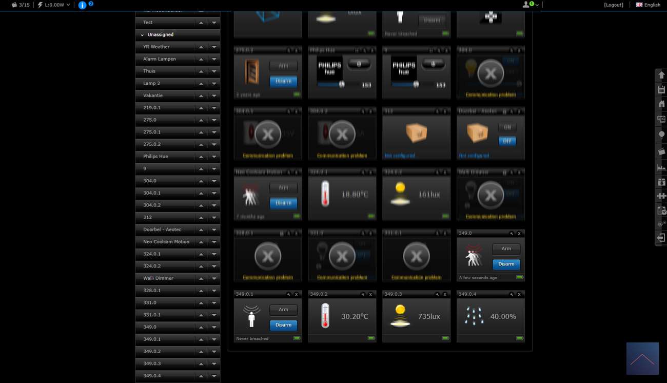Select 349.0.2 in the device list
Screen dimensions: 667x383
[x=152, y=351]
